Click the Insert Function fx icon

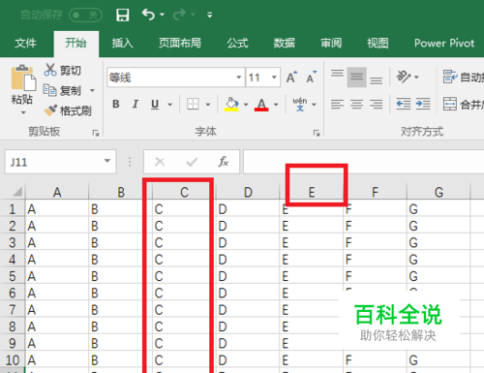(x=223, y=162)
